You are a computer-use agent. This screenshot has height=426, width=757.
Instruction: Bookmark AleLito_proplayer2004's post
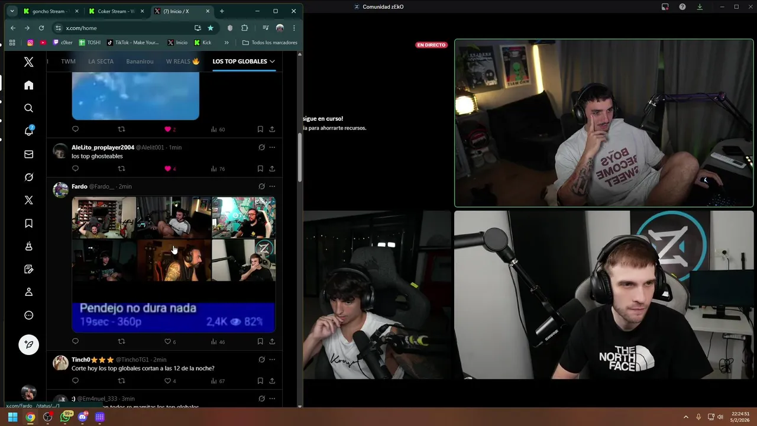click(260, 169)
